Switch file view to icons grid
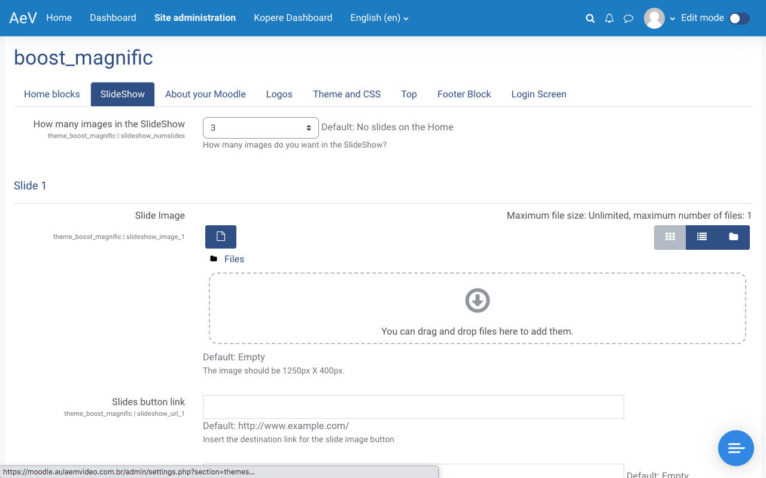766x478 pixels. tap(670, 237)
